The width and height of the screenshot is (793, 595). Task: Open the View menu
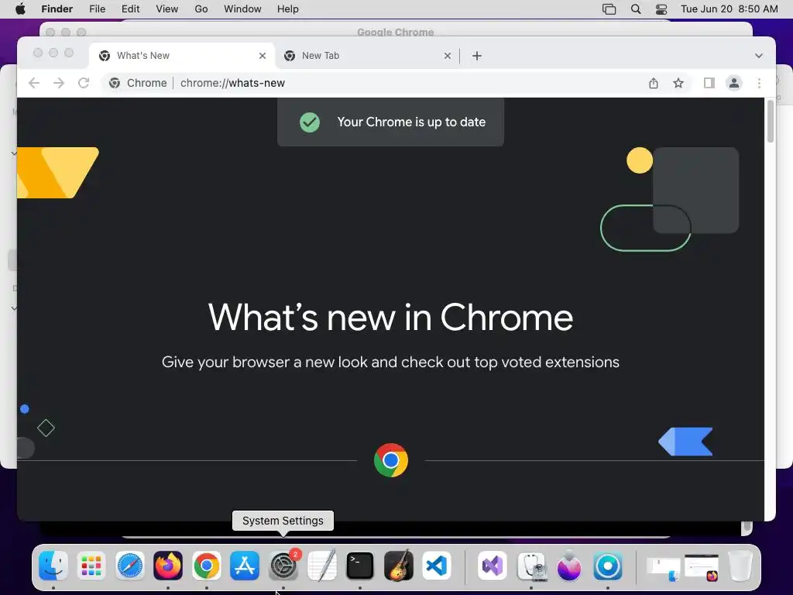click(x=167, y=9)
